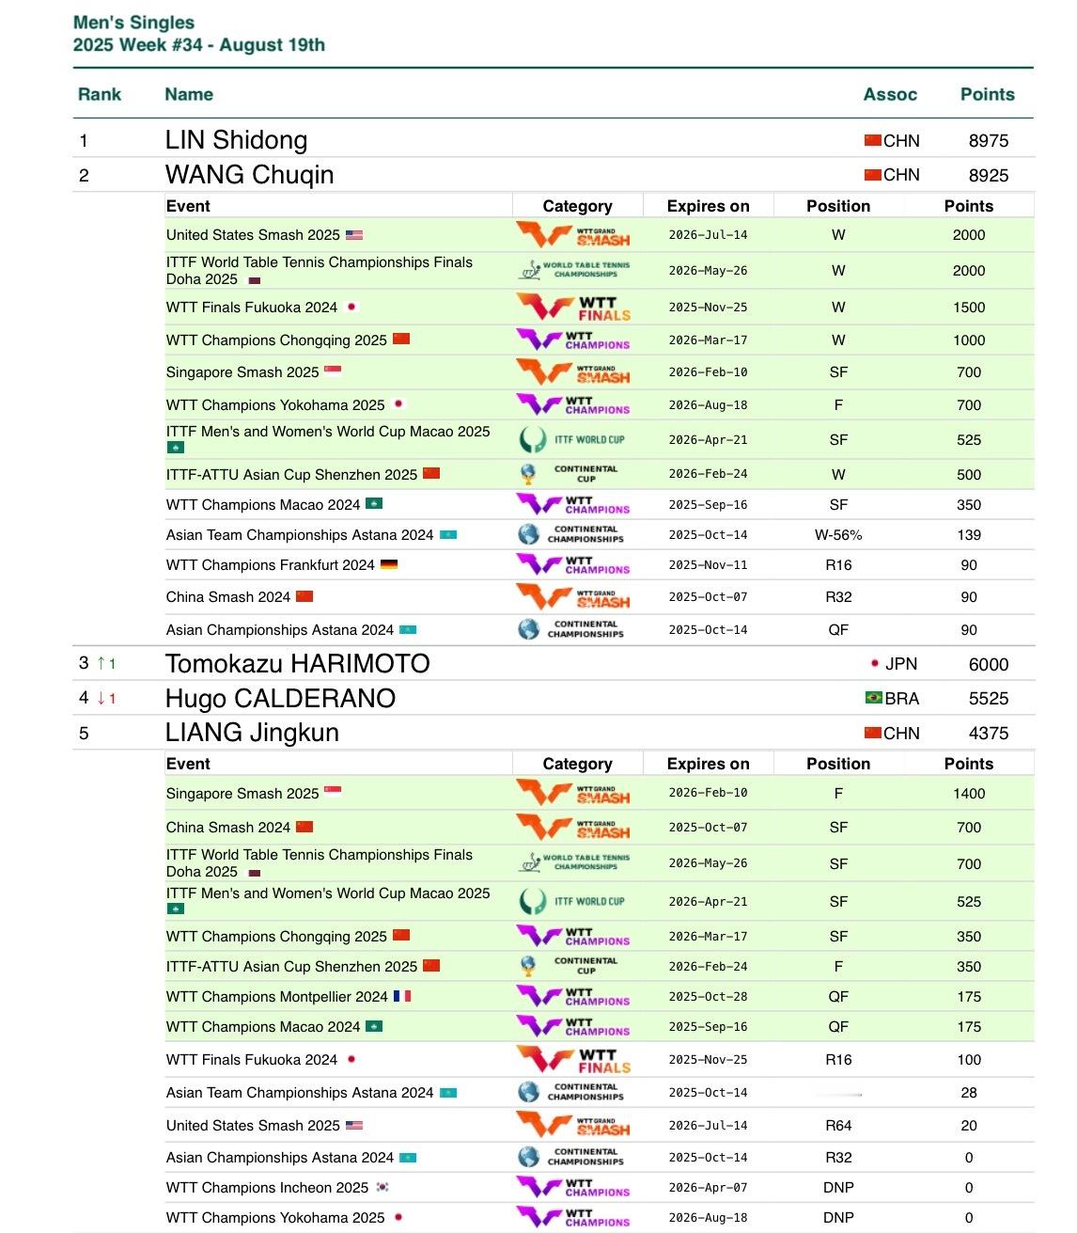Click ITTF World Cup logo in LIANG's Macao 2025 row
Screen dimensions: 1077x1233
(x=572, y=901)
